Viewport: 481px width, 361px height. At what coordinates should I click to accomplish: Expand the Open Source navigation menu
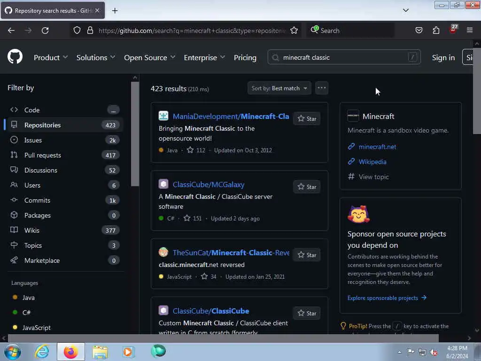pos(150,57)
